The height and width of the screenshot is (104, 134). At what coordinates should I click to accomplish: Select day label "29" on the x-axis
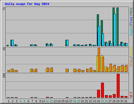coord(118,101)
